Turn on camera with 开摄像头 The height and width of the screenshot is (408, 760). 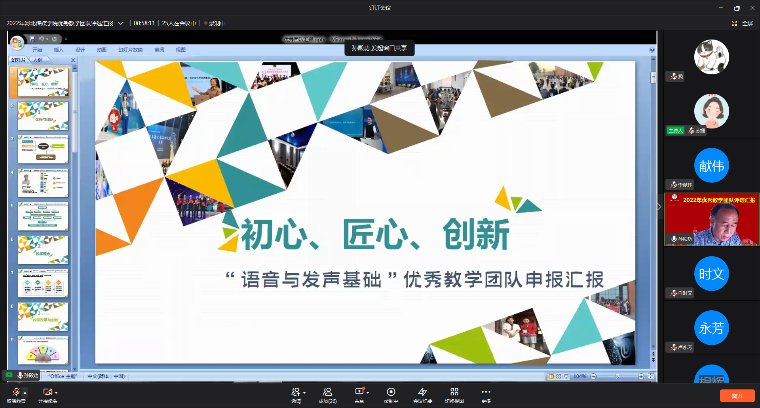coord(47,392)
